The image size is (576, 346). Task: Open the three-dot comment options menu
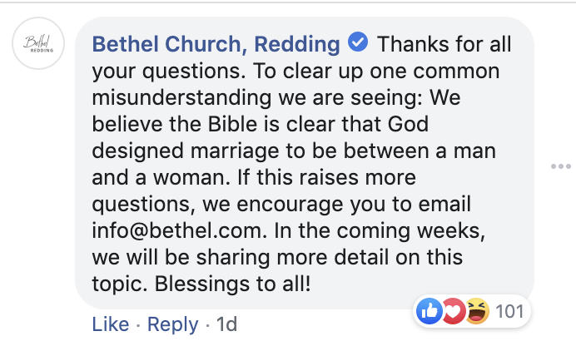pyautogui.click(x=560, y=166)
